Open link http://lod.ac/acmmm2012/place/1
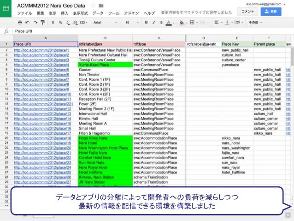 click(41, 50)
